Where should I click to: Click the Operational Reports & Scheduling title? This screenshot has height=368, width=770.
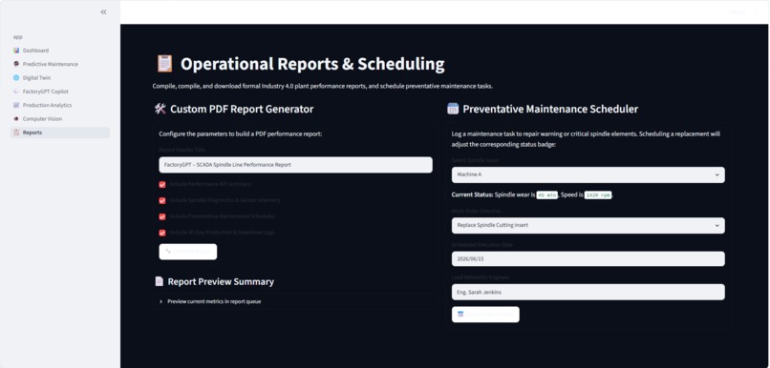click(x=312, y=64)
